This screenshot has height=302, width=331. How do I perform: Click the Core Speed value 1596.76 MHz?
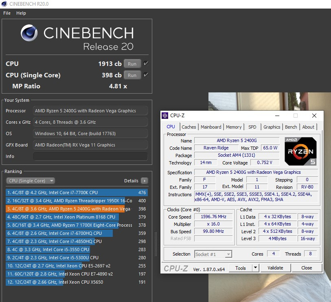[x=213, y=217]
